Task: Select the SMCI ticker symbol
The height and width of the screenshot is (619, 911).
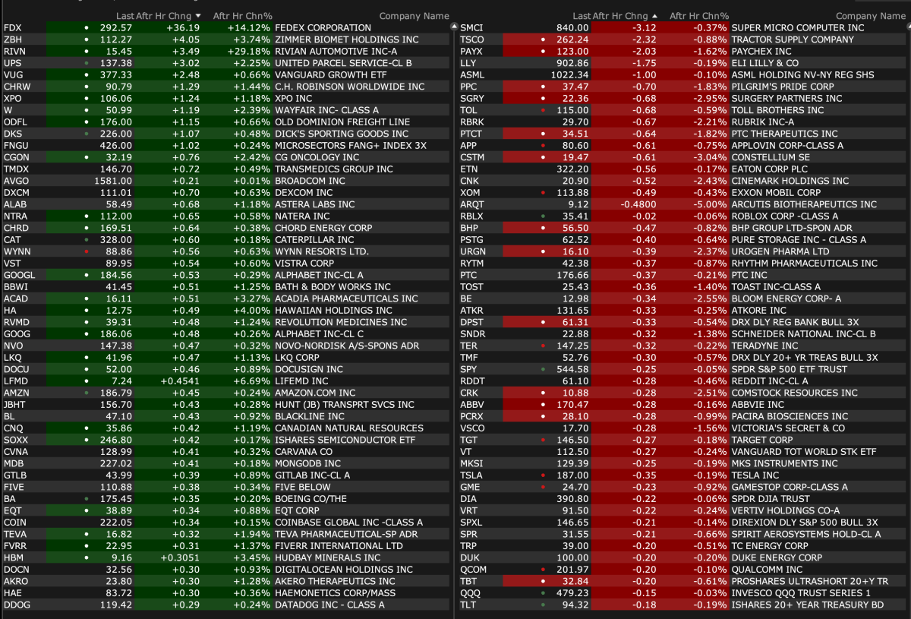Action: 471,27
